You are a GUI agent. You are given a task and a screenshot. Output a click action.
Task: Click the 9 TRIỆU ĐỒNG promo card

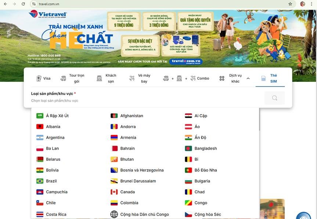[124, 21]
